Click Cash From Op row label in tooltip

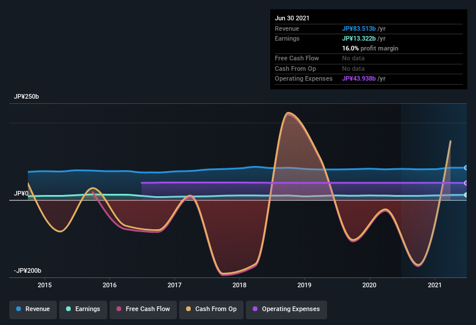[x=295, y=68]
